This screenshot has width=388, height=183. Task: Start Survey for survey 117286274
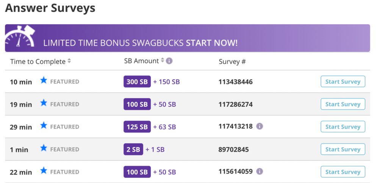click(343, 104)
